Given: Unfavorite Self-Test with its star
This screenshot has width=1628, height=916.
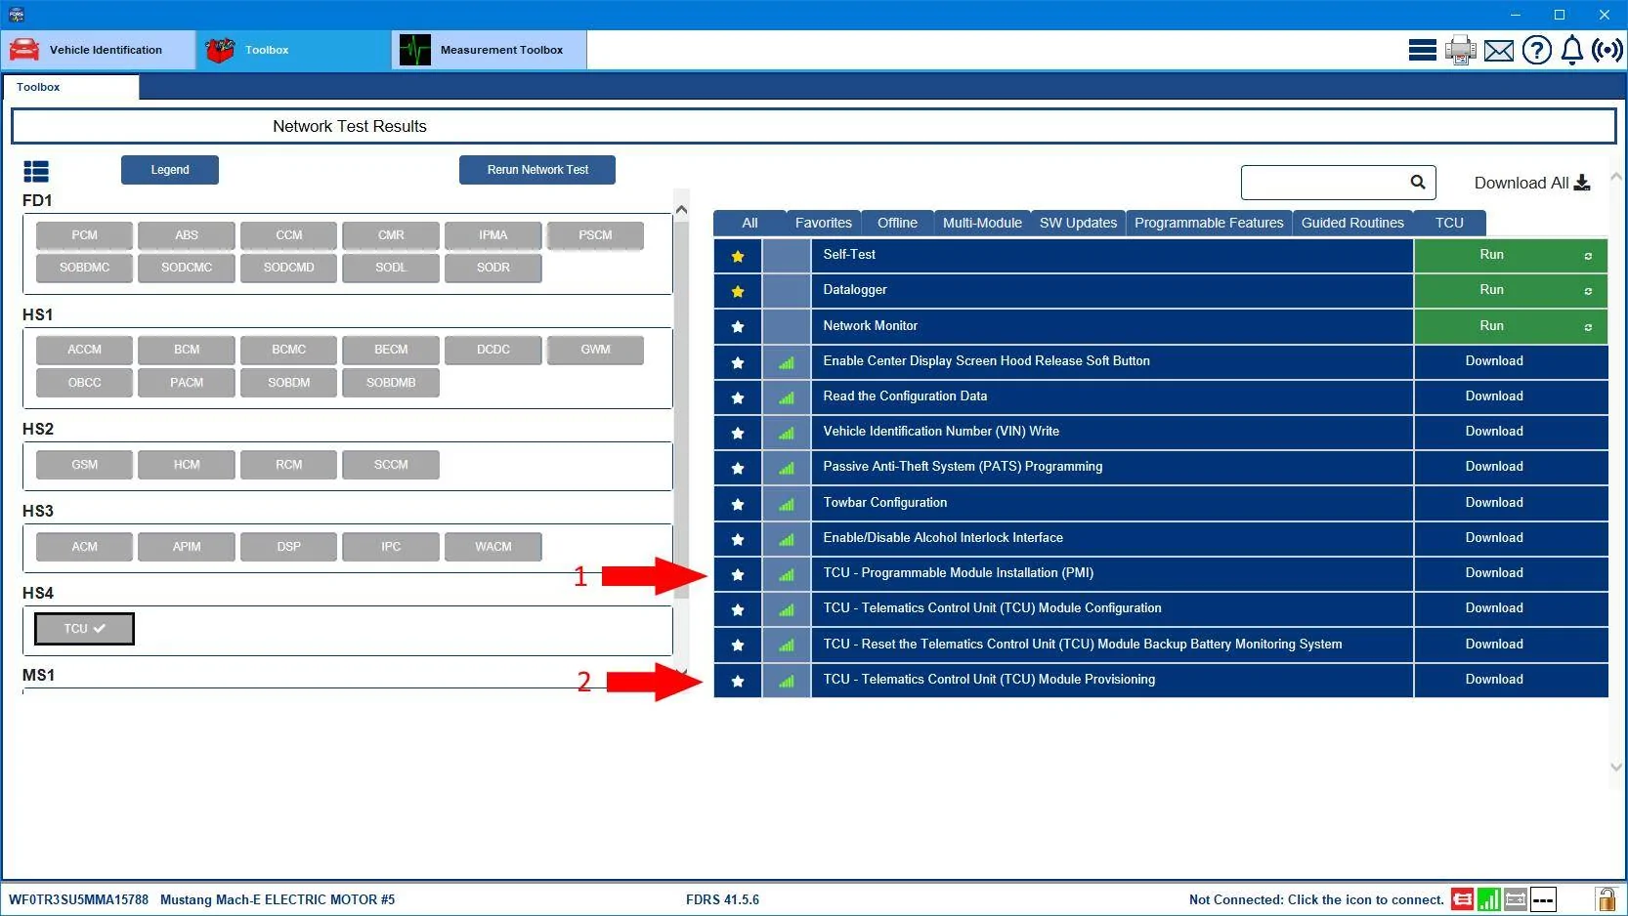Looking at the screenshot, I should [x=738, y=256].
